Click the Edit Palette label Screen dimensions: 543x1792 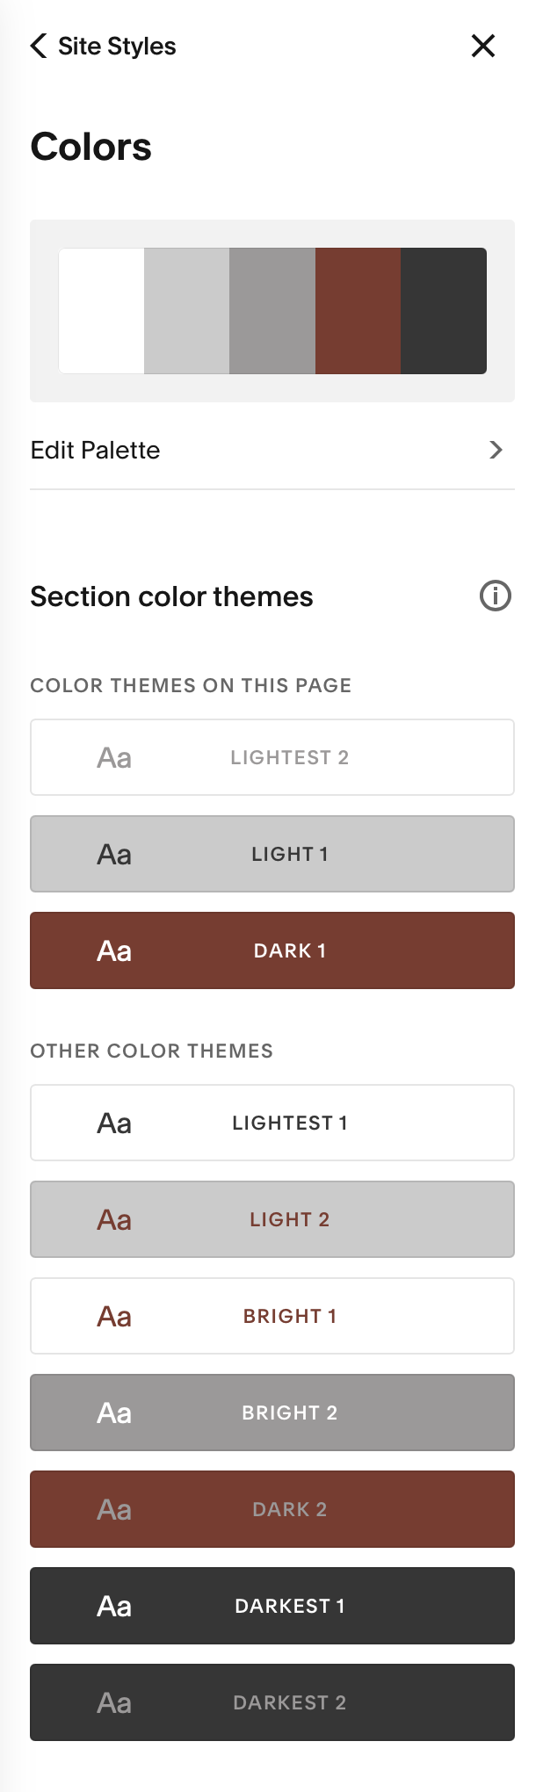pyautogui.click(x=95, y=450)
